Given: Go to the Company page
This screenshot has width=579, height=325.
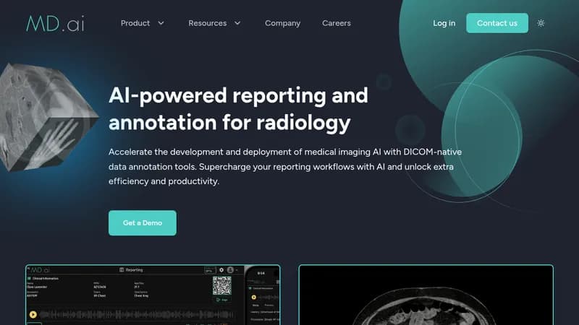Looking at the screenshot, I should [x=282, y=23].
